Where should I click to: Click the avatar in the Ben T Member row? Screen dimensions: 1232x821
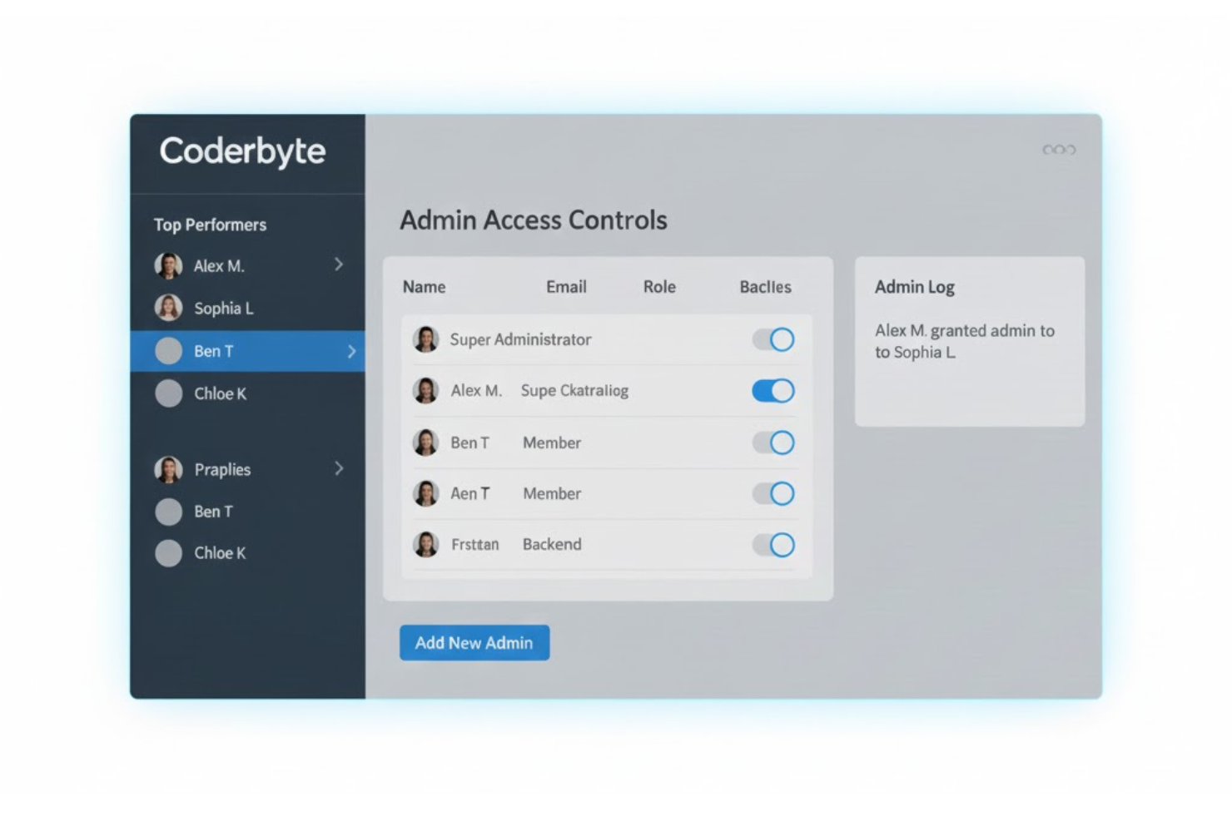(x=425, y=443)
